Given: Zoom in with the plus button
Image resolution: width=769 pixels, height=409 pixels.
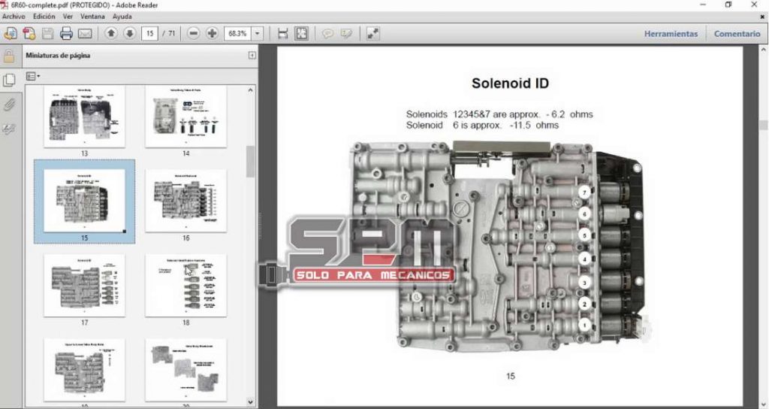Looking at the screenshot, I should point(212,33).
